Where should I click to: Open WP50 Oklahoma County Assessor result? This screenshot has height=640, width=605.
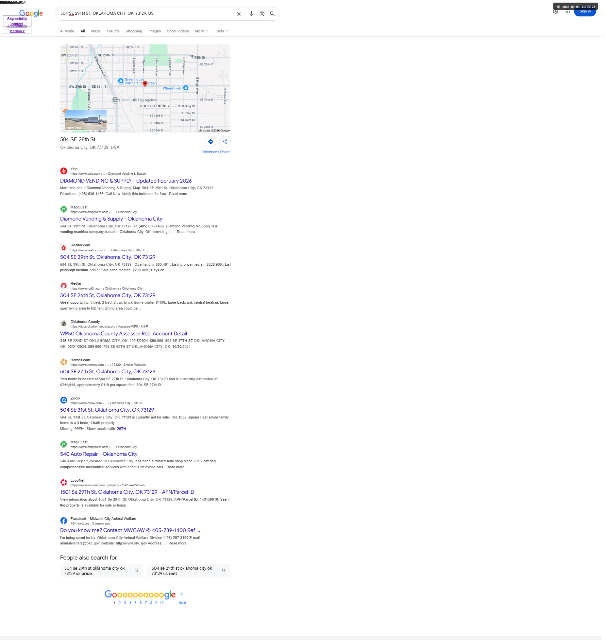coord(124,334)
